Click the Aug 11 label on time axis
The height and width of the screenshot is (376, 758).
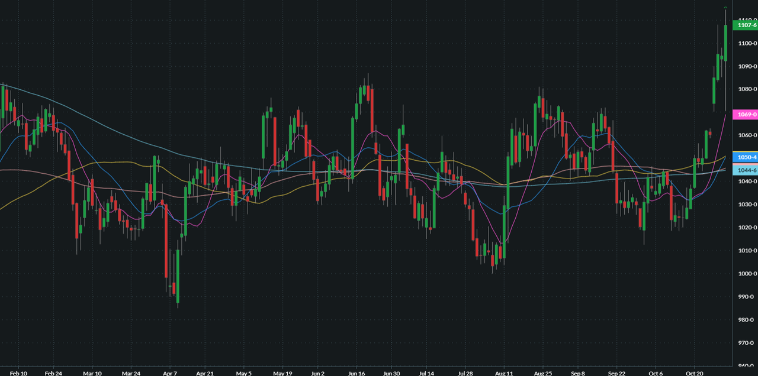[504, 373]
